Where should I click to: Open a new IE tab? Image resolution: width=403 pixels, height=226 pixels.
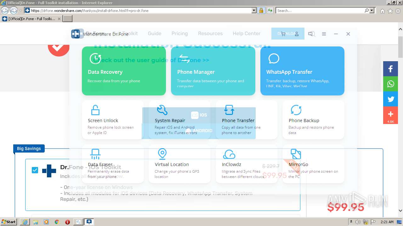point(68,19)
